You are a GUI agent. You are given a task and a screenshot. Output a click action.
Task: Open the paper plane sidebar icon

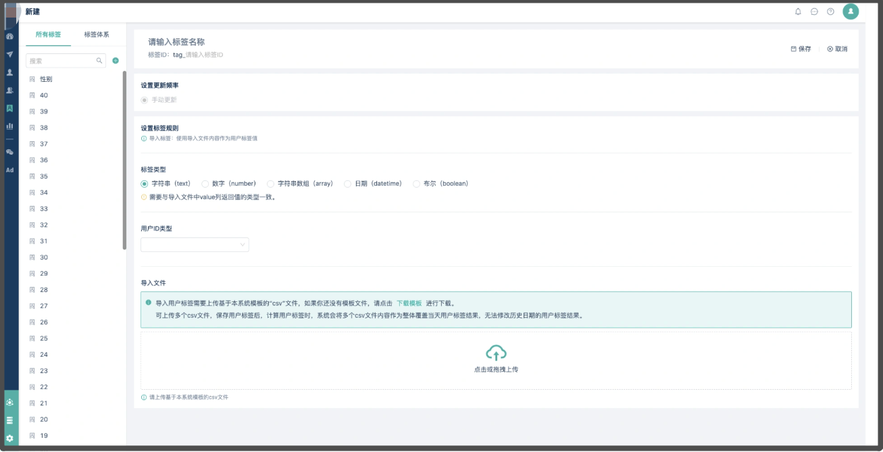point(9,54)
